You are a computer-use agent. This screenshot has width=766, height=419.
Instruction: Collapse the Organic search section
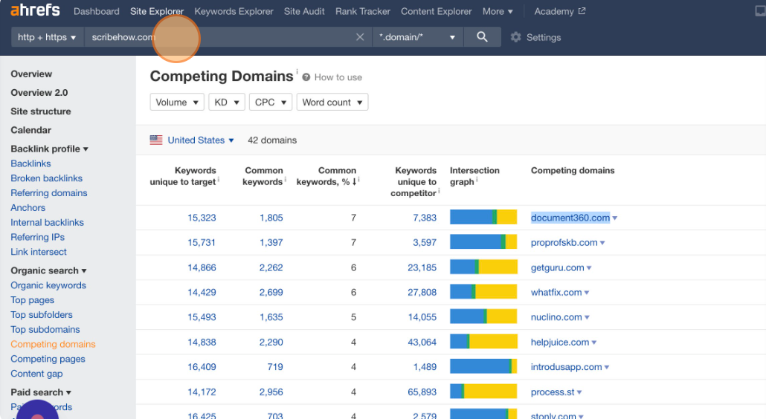[48, 270]
